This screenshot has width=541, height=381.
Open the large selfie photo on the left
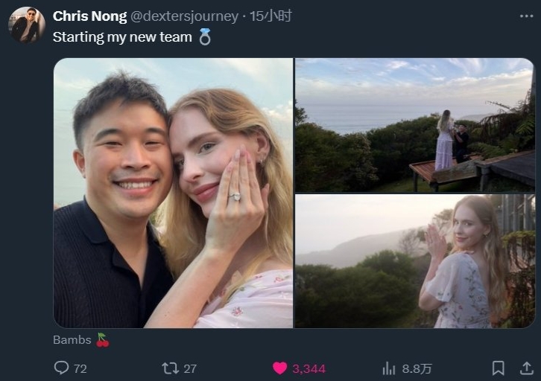point(173,193)
